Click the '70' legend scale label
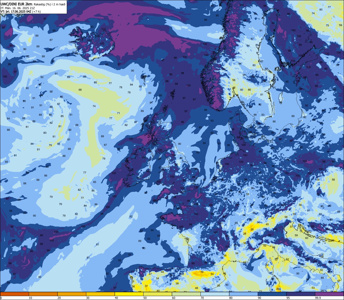Screen dimensions: 344x300 click(x=202, y=298)
